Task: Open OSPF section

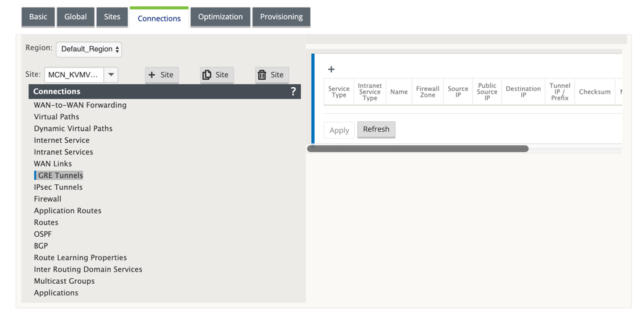Action: click(x=43, y=234)
